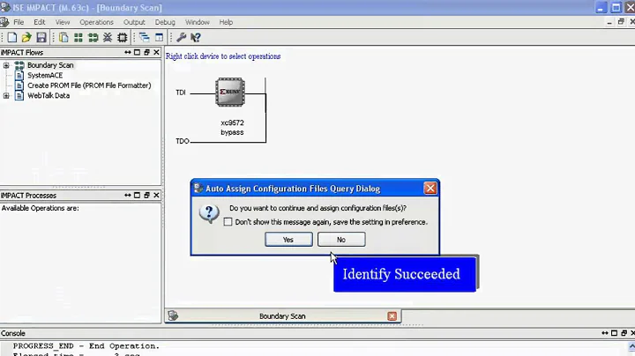Click the Open Project folder icon
The height and width of the screenshot is (356, 635).
26,38
